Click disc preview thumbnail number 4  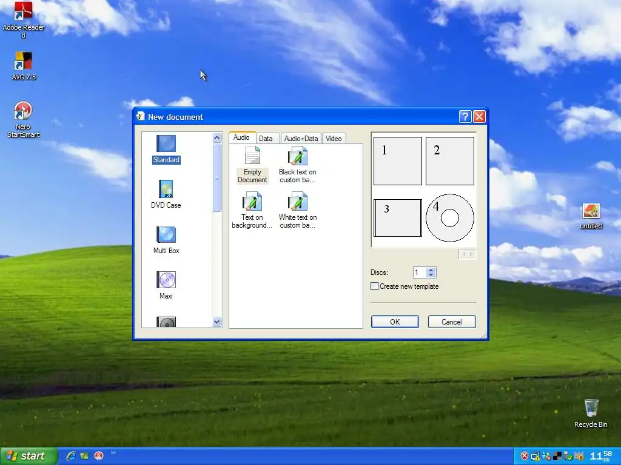pyautogui.click(x=450, y=218)
